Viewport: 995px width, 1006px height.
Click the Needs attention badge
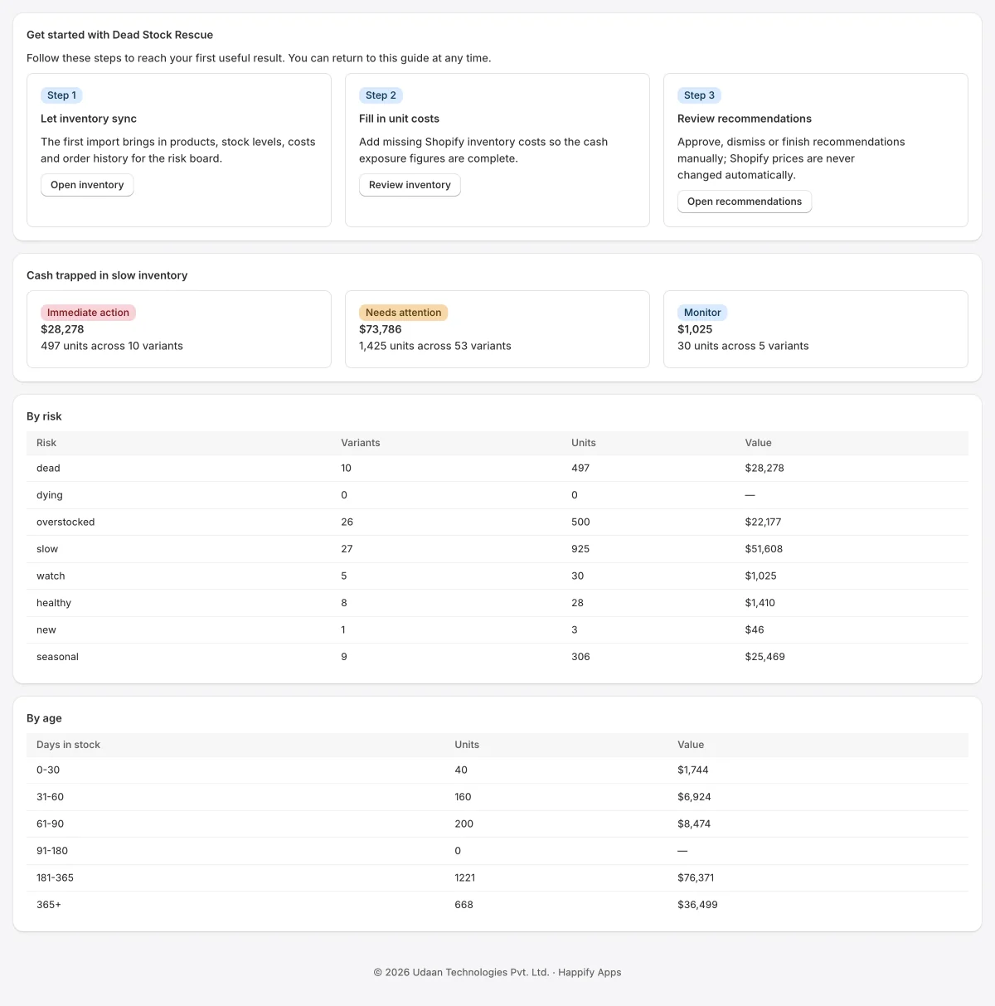[x=404, y=313]
